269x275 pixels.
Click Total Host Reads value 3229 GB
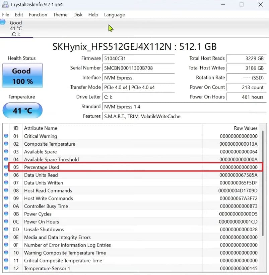pyautogui.click(x=247, y=58)
